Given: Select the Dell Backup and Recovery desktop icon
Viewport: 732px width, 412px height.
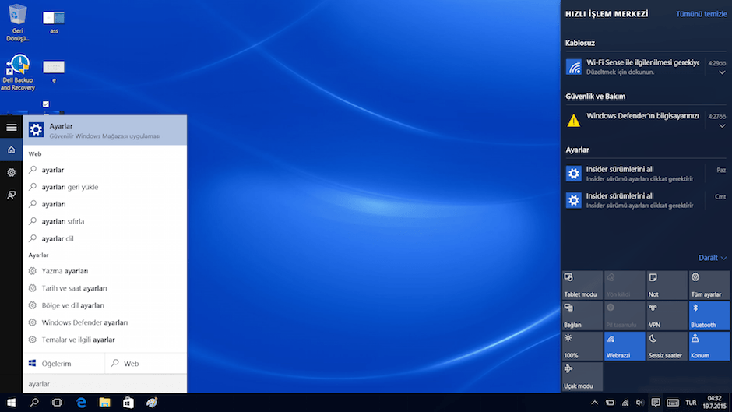Looking at the screenshot, I should [x=18, y=72].
